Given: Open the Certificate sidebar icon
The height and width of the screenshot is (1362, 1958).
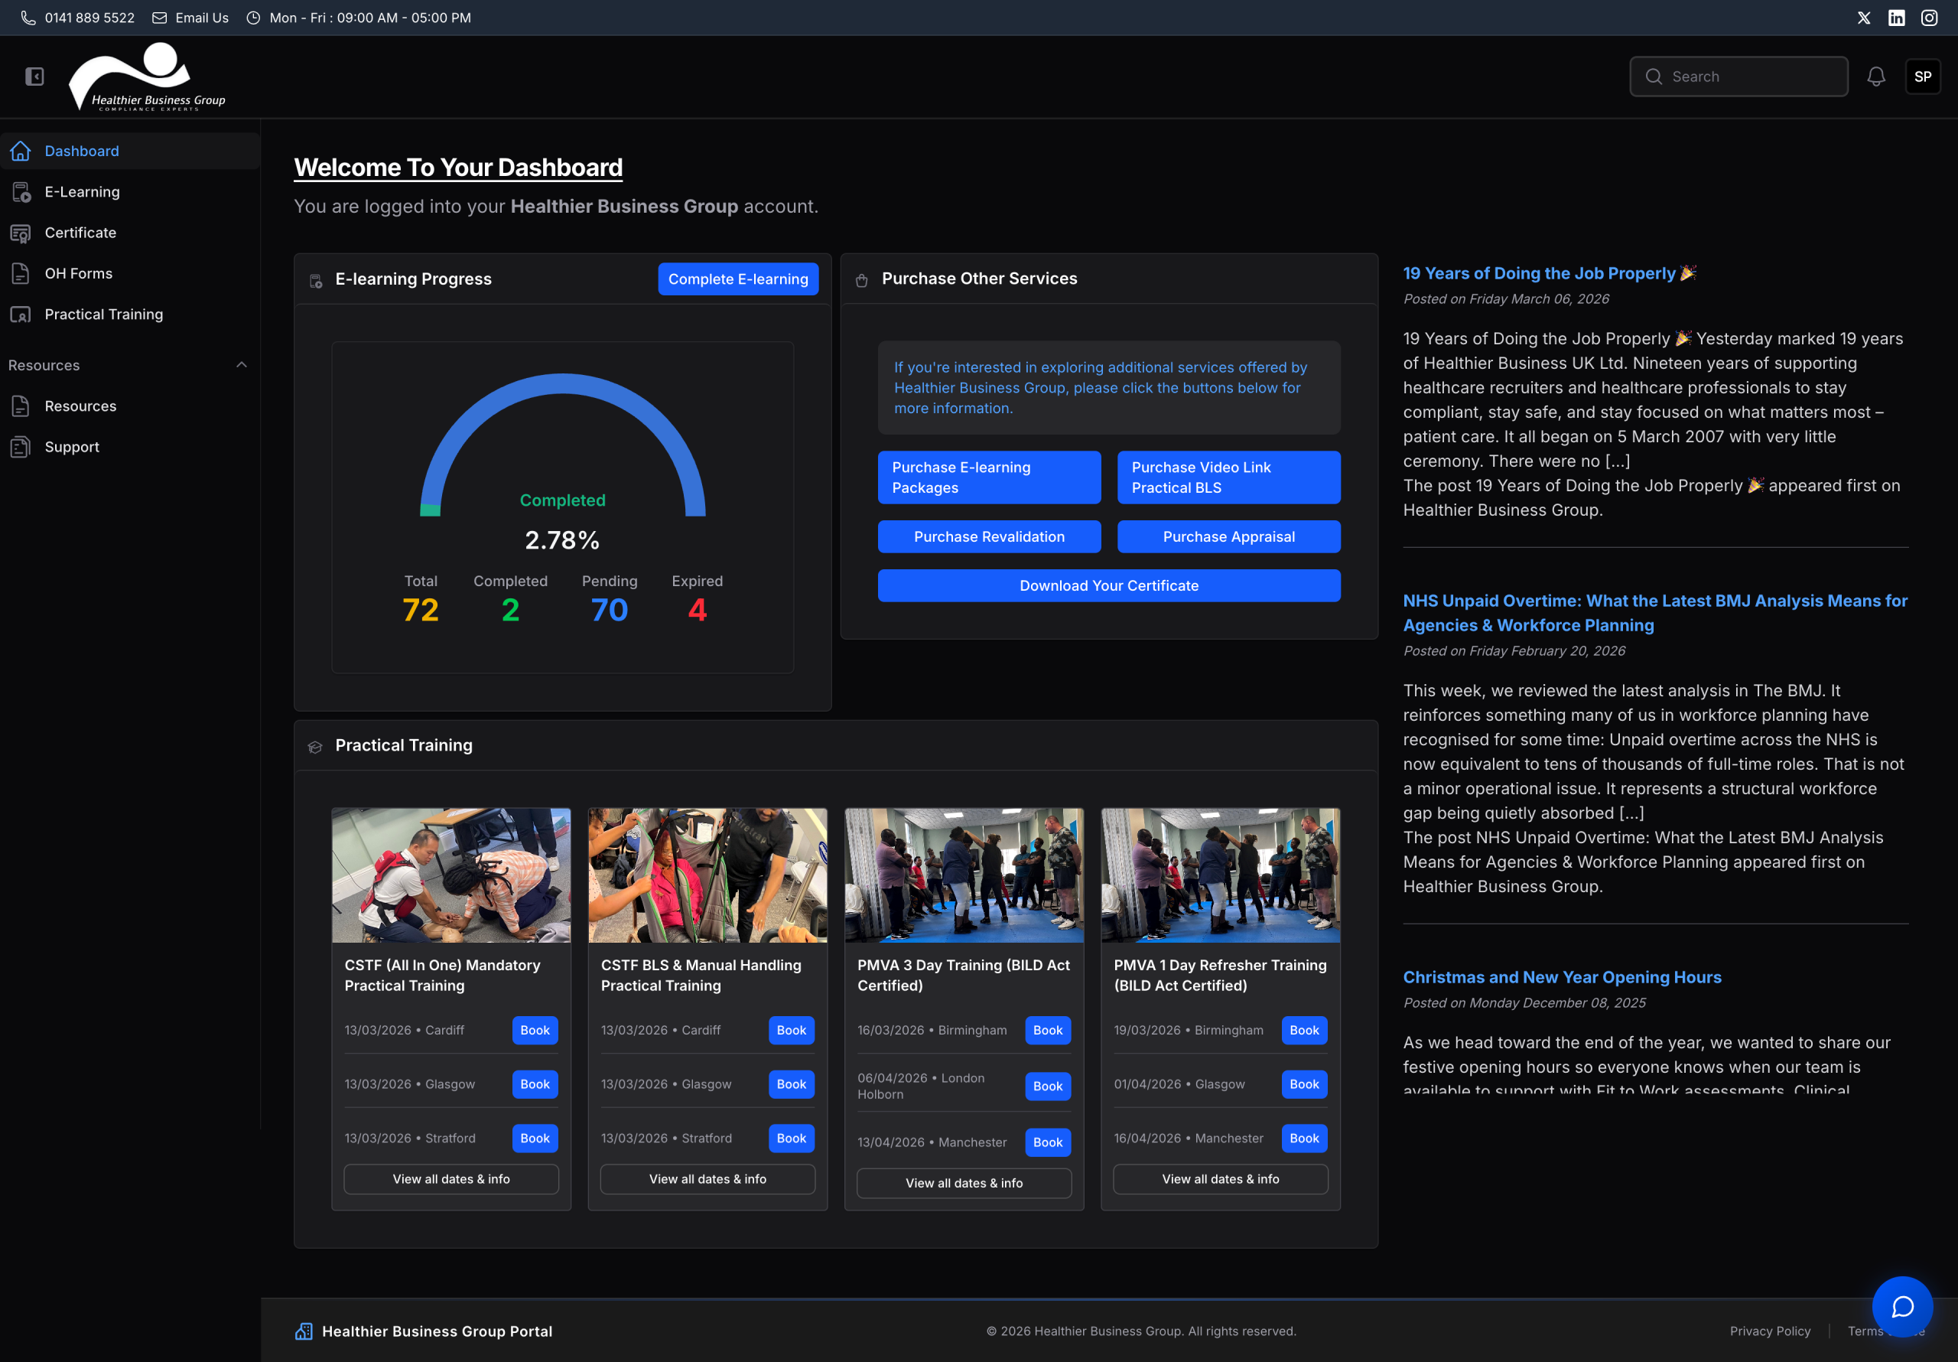Looking at the screenshot, I should click(x=21, y=232).
